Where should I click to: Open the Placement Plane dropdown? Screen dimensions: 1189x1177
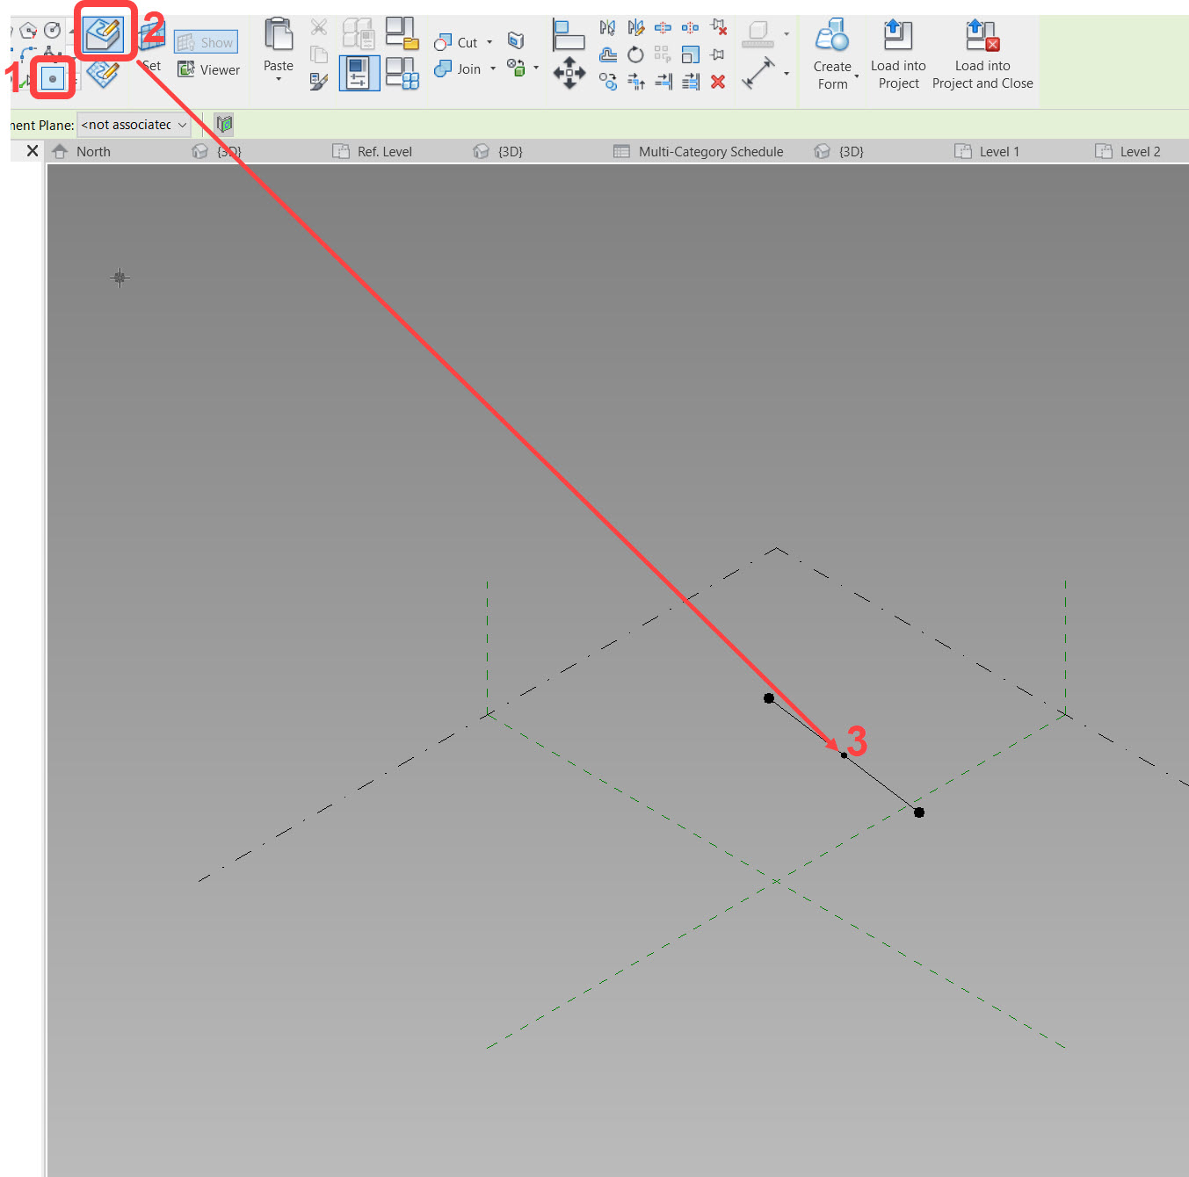(x=182, y=125)
